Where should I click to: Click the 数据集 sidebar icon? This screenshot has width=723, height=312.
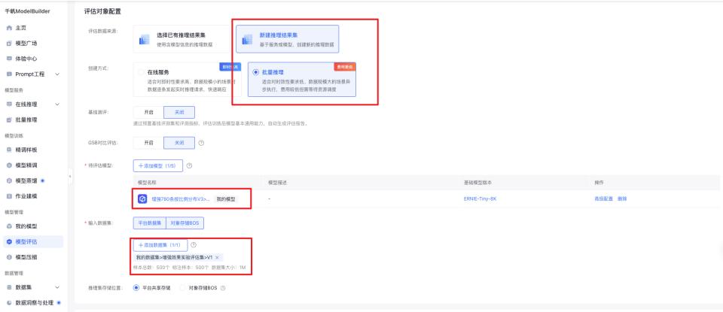[x=9, y=286]
